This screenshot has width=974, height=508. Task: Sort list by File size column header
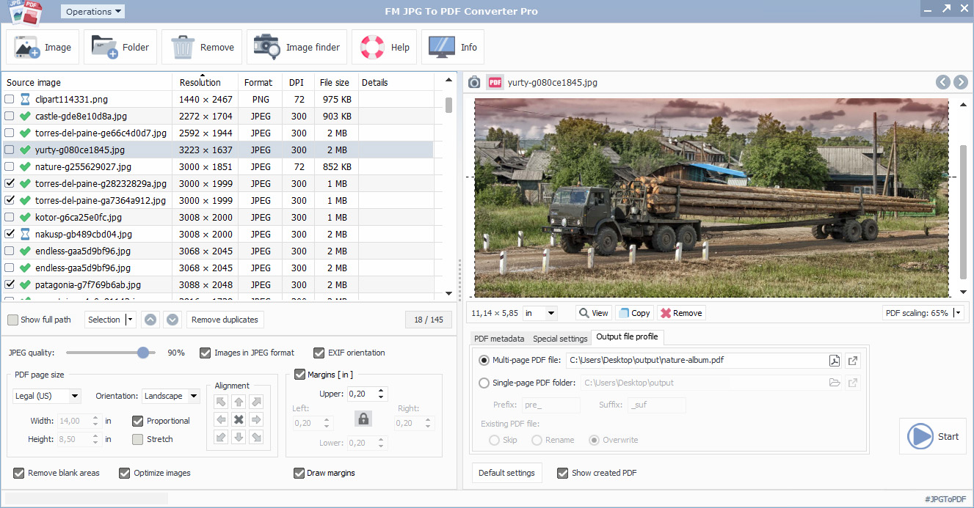coord(336,82)
